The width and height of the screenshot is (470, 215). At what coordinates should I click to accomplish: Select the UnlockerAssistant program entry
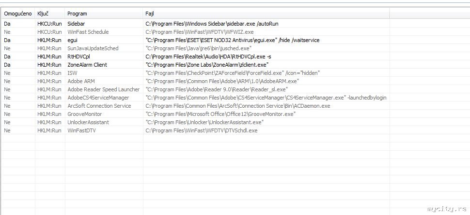coord(88,122)
